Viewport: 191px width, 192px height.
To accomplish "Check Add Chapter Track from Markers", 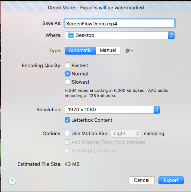I will point(67,142).
